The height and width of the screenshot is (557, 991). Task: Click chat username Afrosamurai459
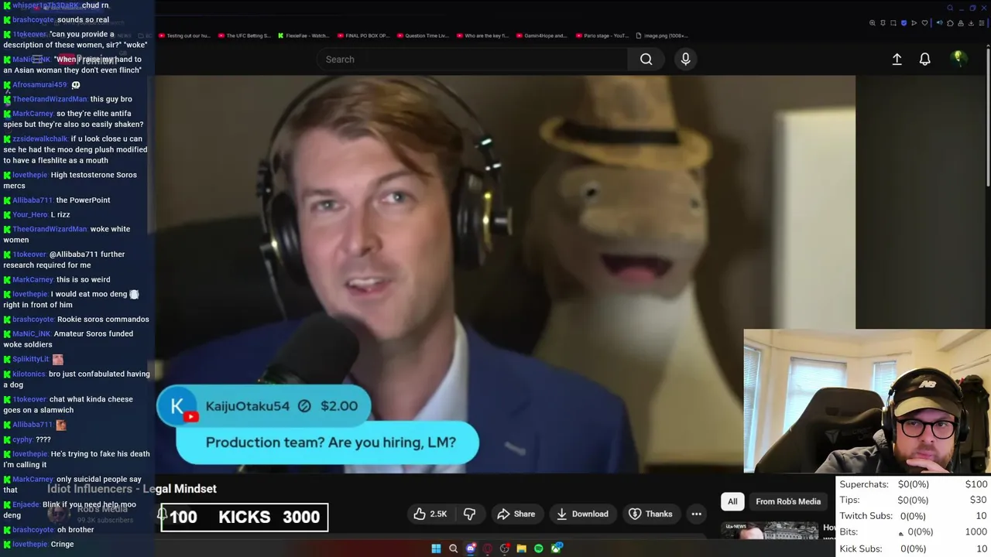click(39, 85)
